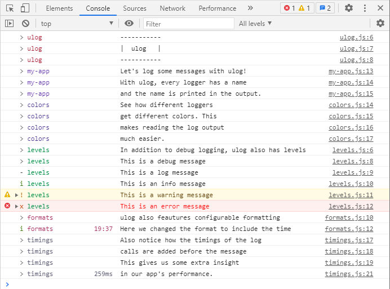Viewport: 390px width, 289px height.
Task: Open the formats.js:12 source link
Action: click(x=349, y=229)
